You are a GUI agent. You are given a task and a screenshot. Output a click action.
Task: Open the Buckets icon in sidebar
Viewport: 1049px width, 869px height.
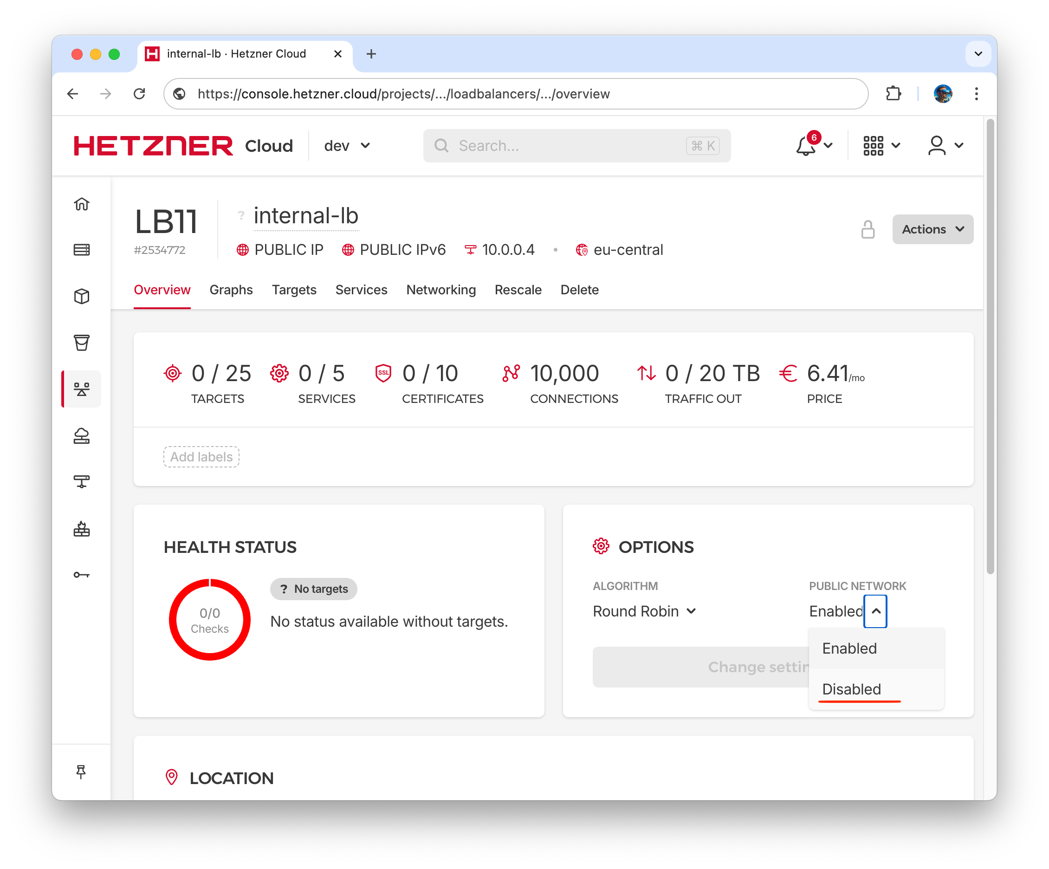(81, 343)
